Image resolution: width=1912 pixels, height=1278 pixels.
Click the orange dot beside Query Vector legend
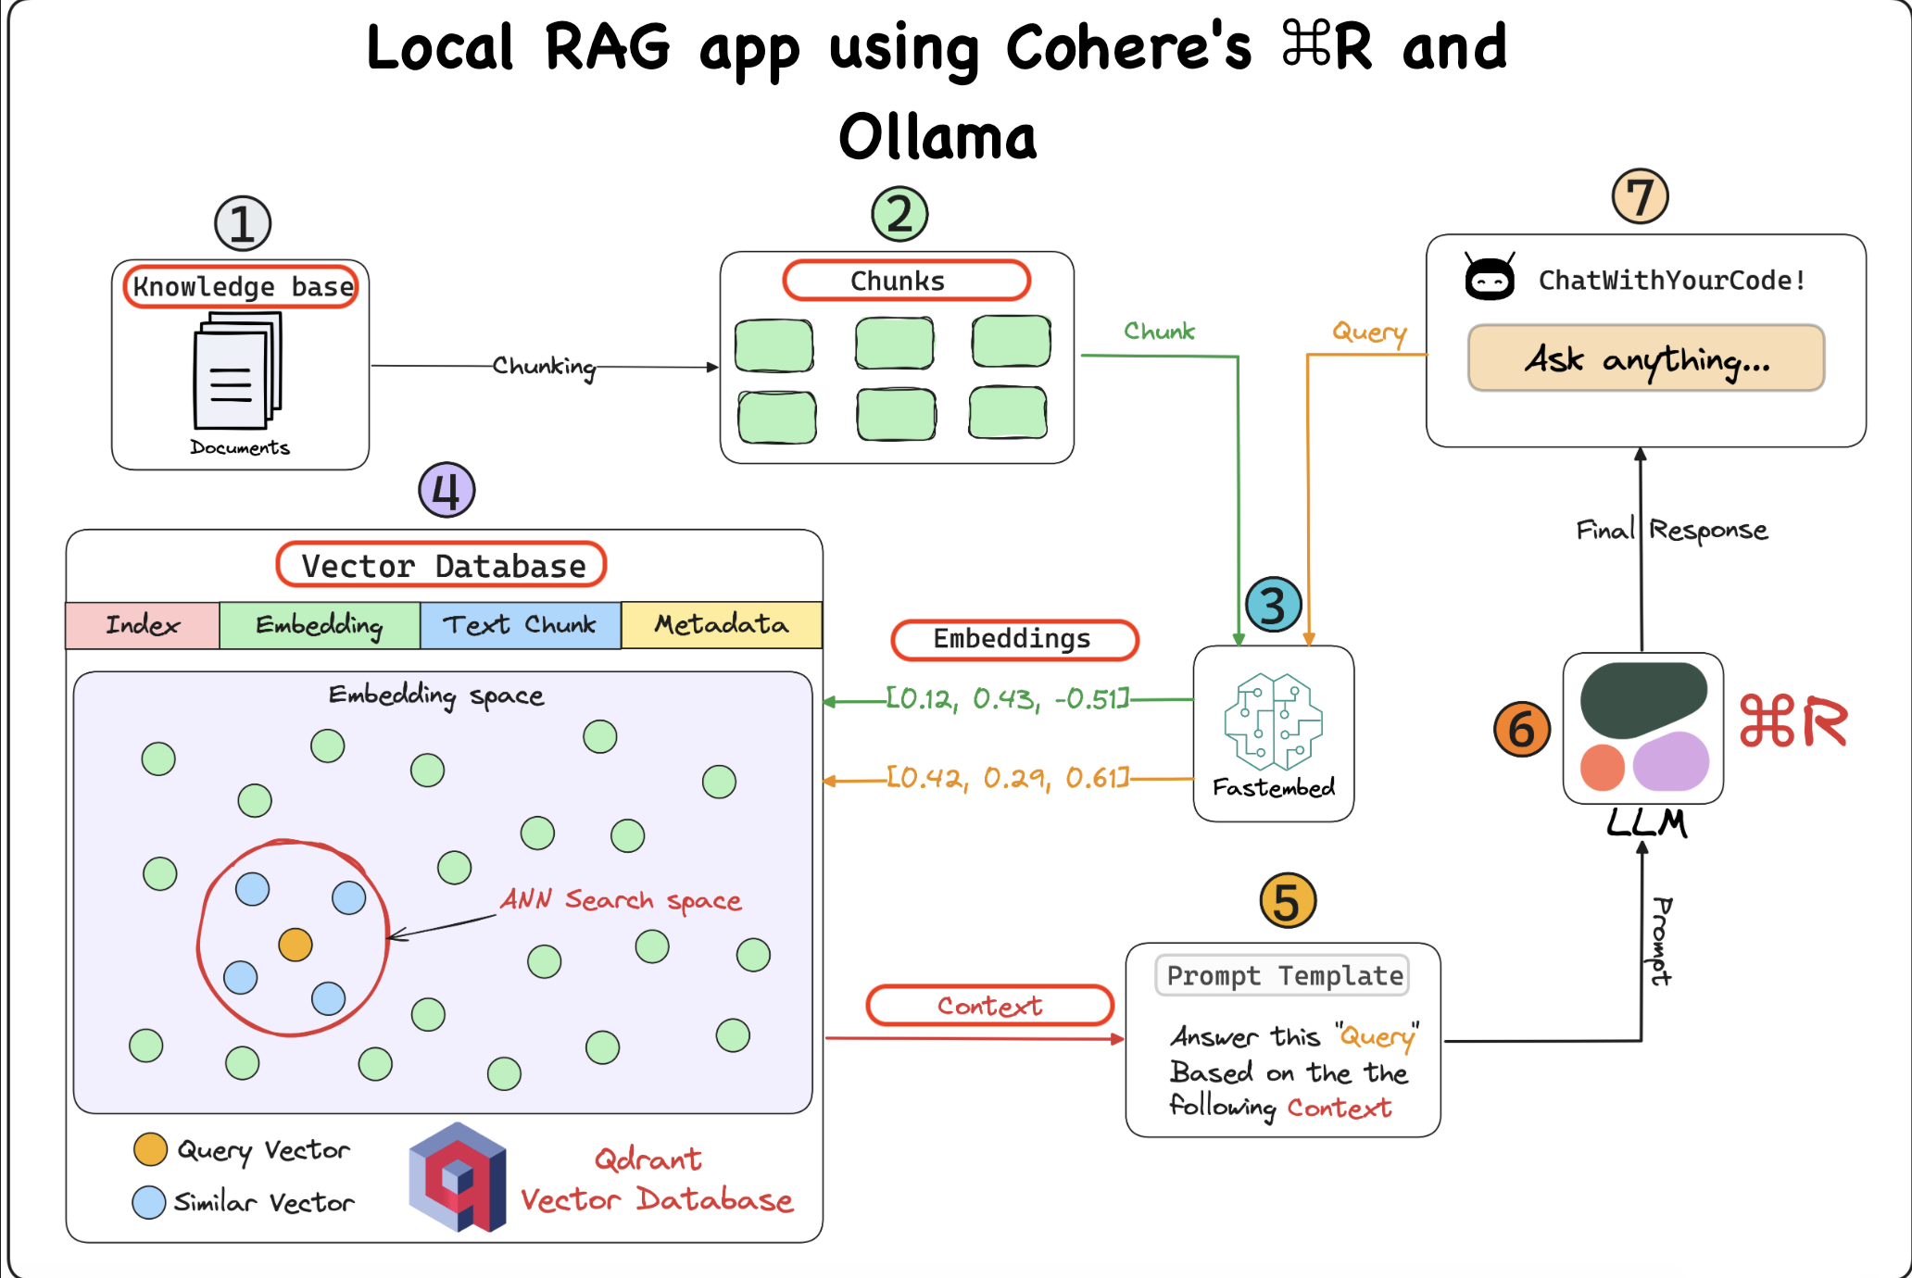tap(150, 1149)
